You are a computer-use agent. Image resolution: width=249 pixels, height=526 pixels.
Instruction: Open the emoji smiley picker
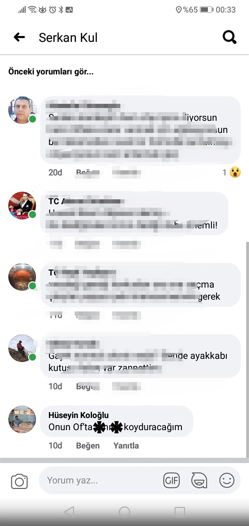click(227, 480)
